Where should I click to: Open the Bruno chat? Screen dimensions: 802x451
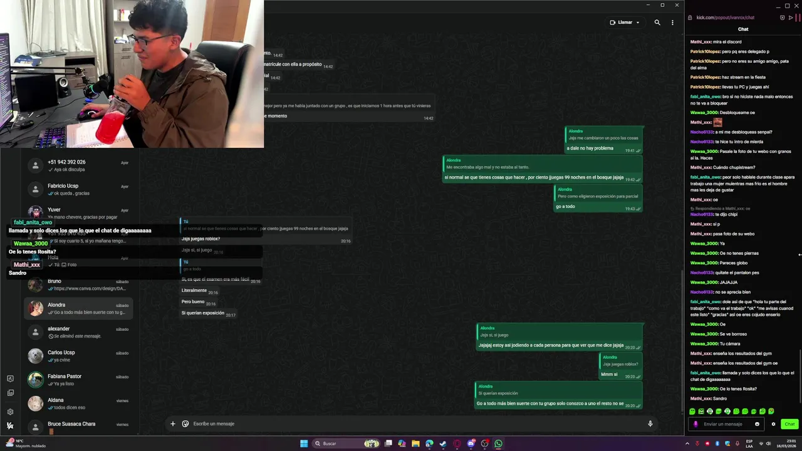click(x=78, y=284)
